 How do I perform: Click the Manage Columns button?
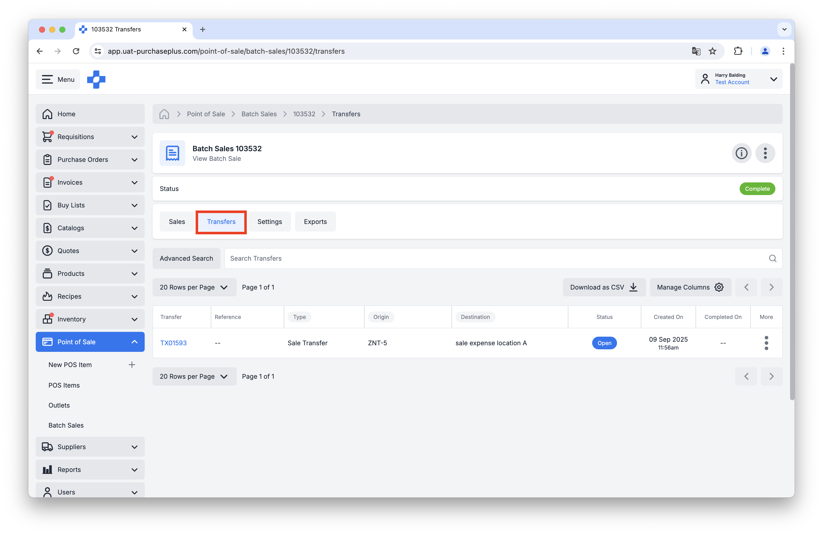[x=690, y=287]
